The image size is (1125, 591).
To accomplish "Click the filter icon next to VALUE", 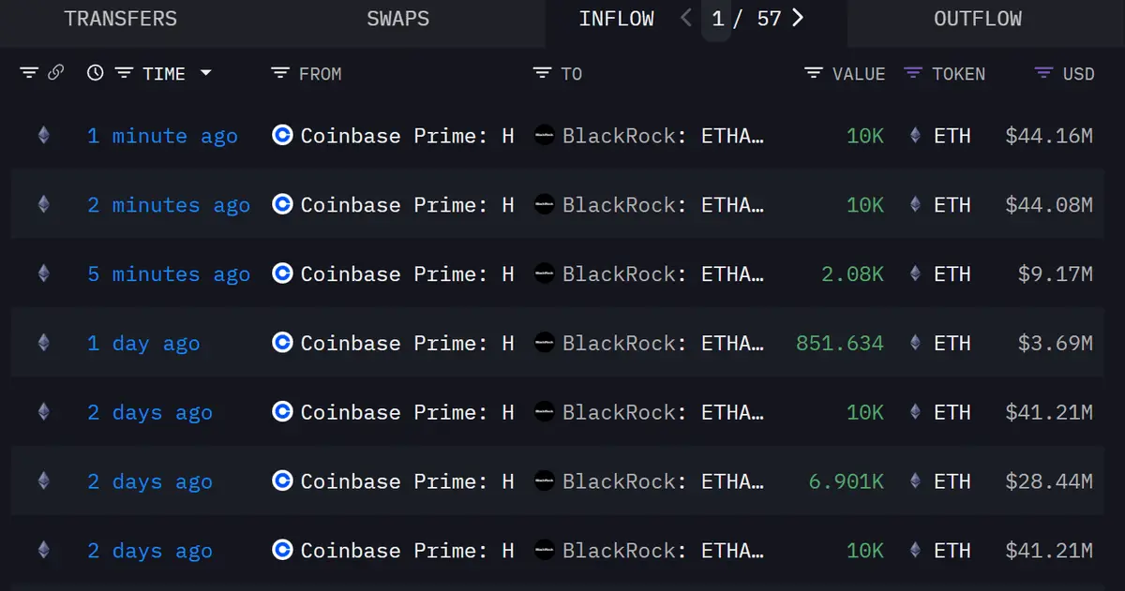I will coord(814,73).
